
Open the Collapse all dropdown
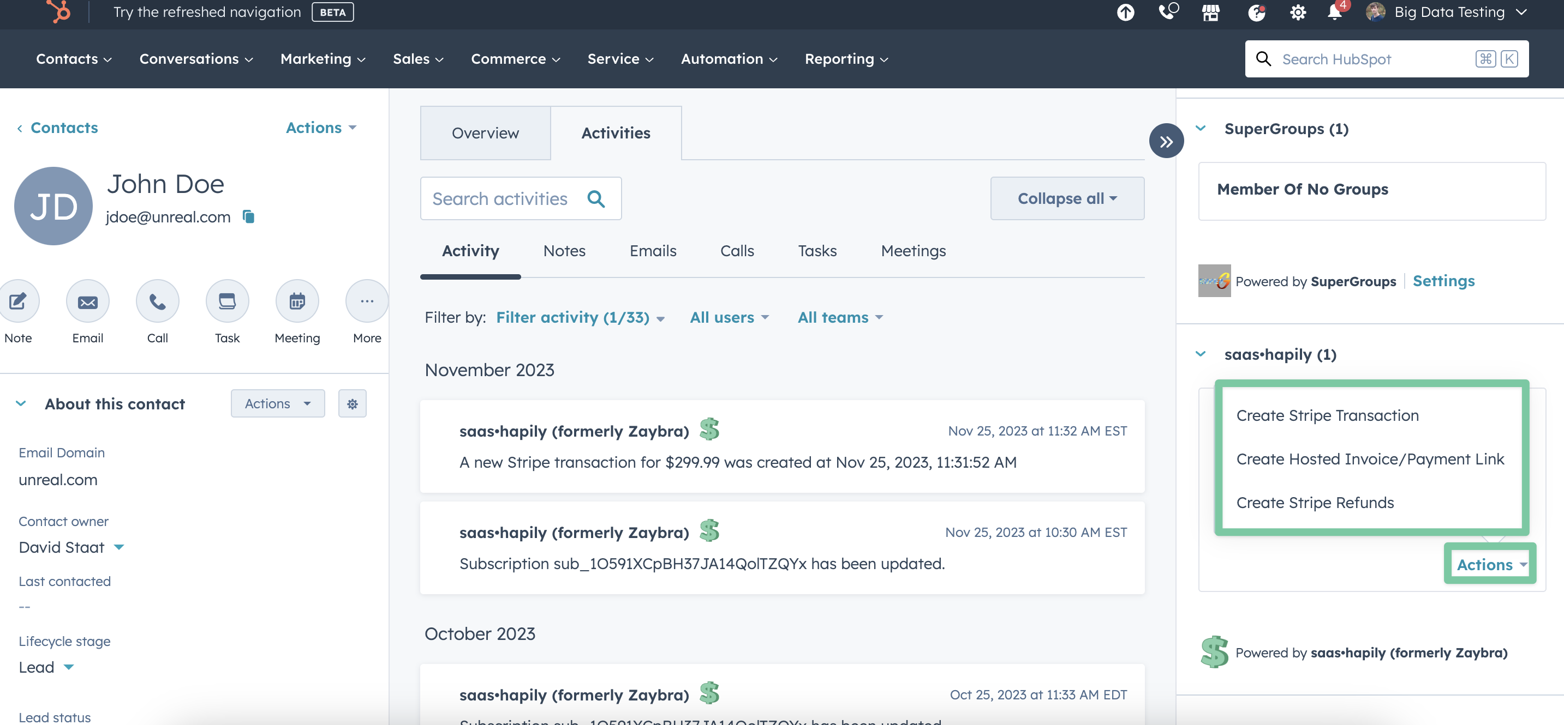point(1067,198)
